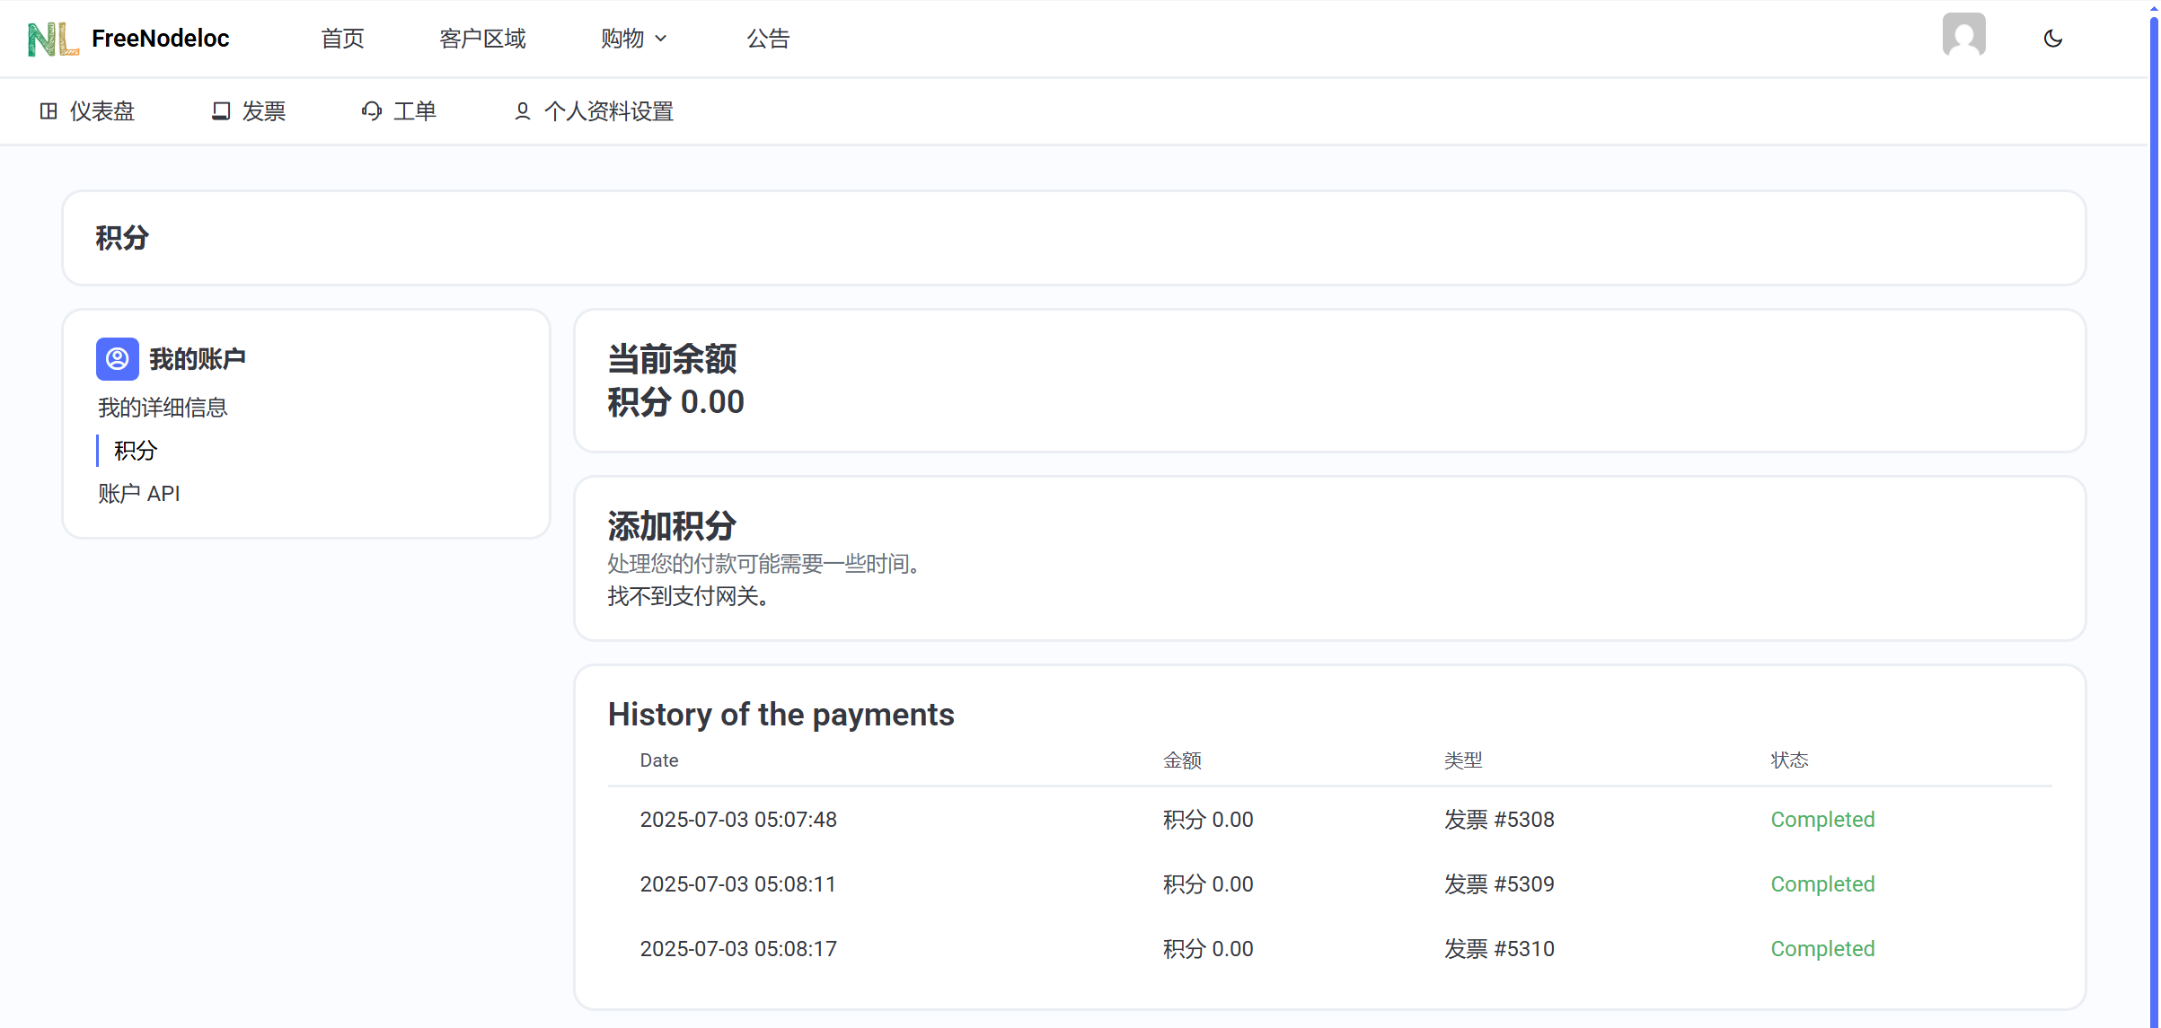Go to 首页 in top navigation
Image resolution: width=2161 pixels, height=1028 pixels.
point(342,39)
